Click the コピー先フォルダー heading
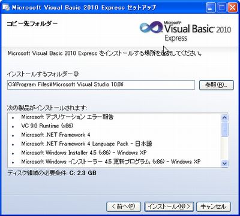This screenshot has height=216, width=240. pos(32,24)
